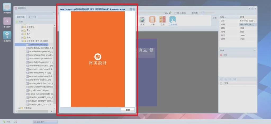Click the 開始 start button on taskbar
271x124 pixels.
click(6, 122)
